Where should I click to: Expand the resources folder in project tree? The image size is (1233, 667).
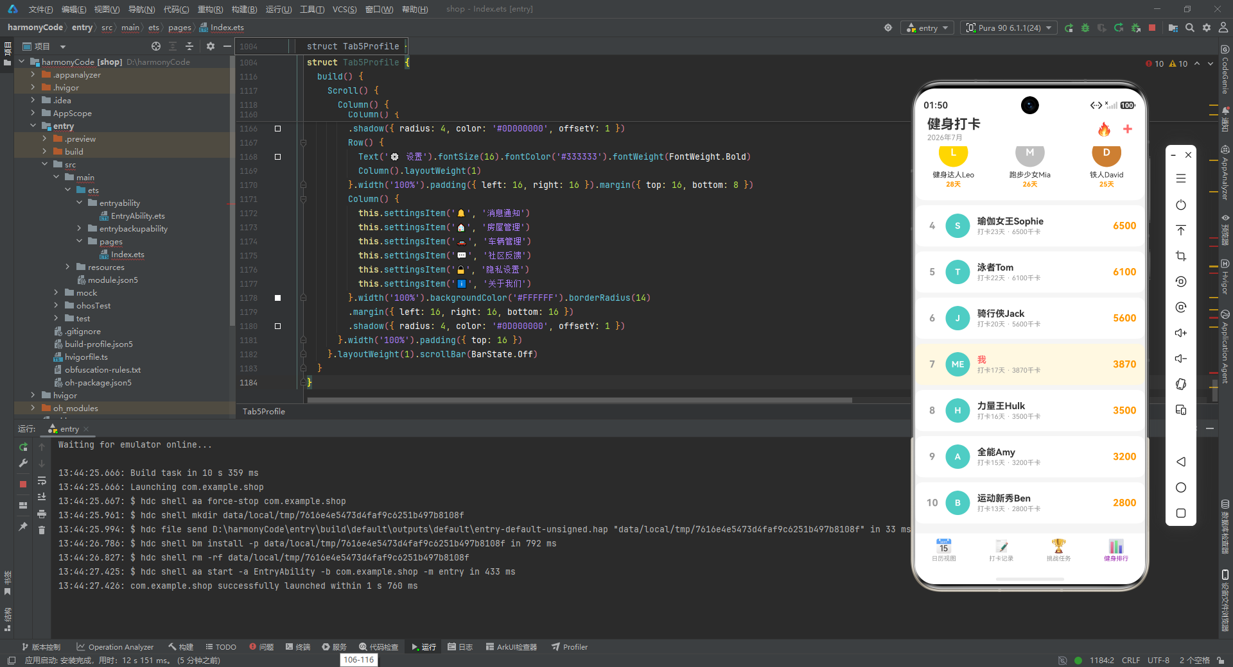tap(67, 267)
